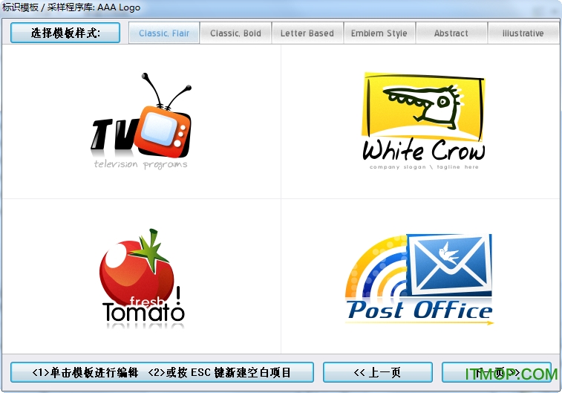Image resolution: width=562 pixels, height=393 pixels.
Task: Click the White Crow handwritten text
Action: 423,151
